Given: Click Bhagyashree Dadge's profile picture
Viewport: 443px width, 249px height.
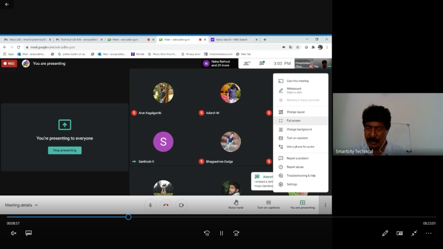Looking at the screenshot, I should 230,142.
